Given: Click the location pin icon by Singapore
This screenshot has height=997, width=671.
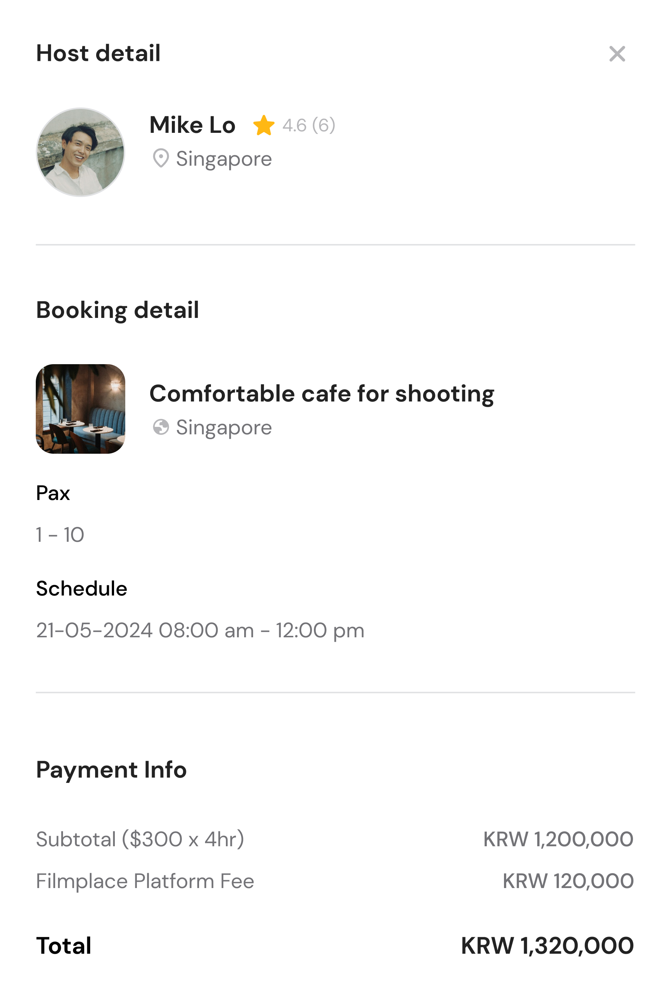Looking at the screenshot, I should click(161, 159).
